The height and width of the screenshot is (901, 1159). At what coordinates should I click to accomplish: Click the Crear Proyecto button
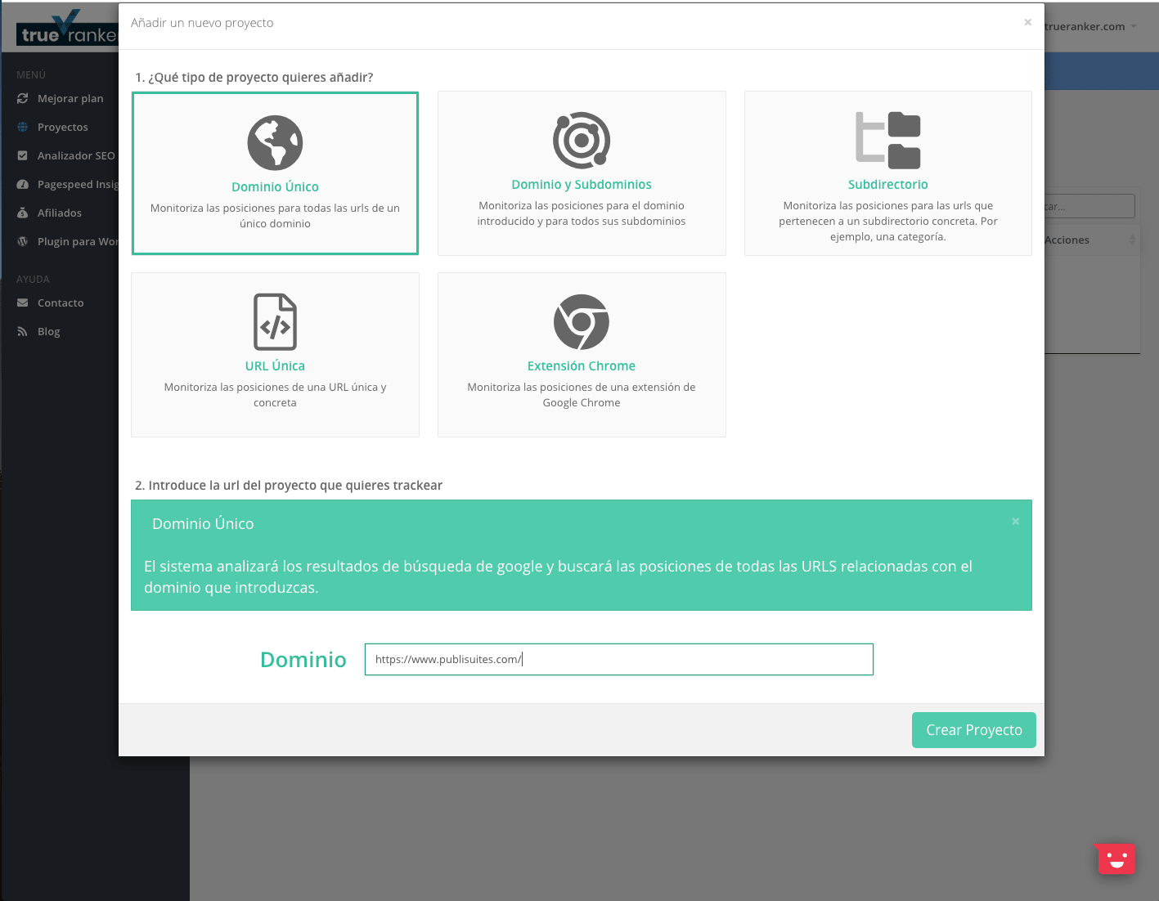(x=973, y=729)
